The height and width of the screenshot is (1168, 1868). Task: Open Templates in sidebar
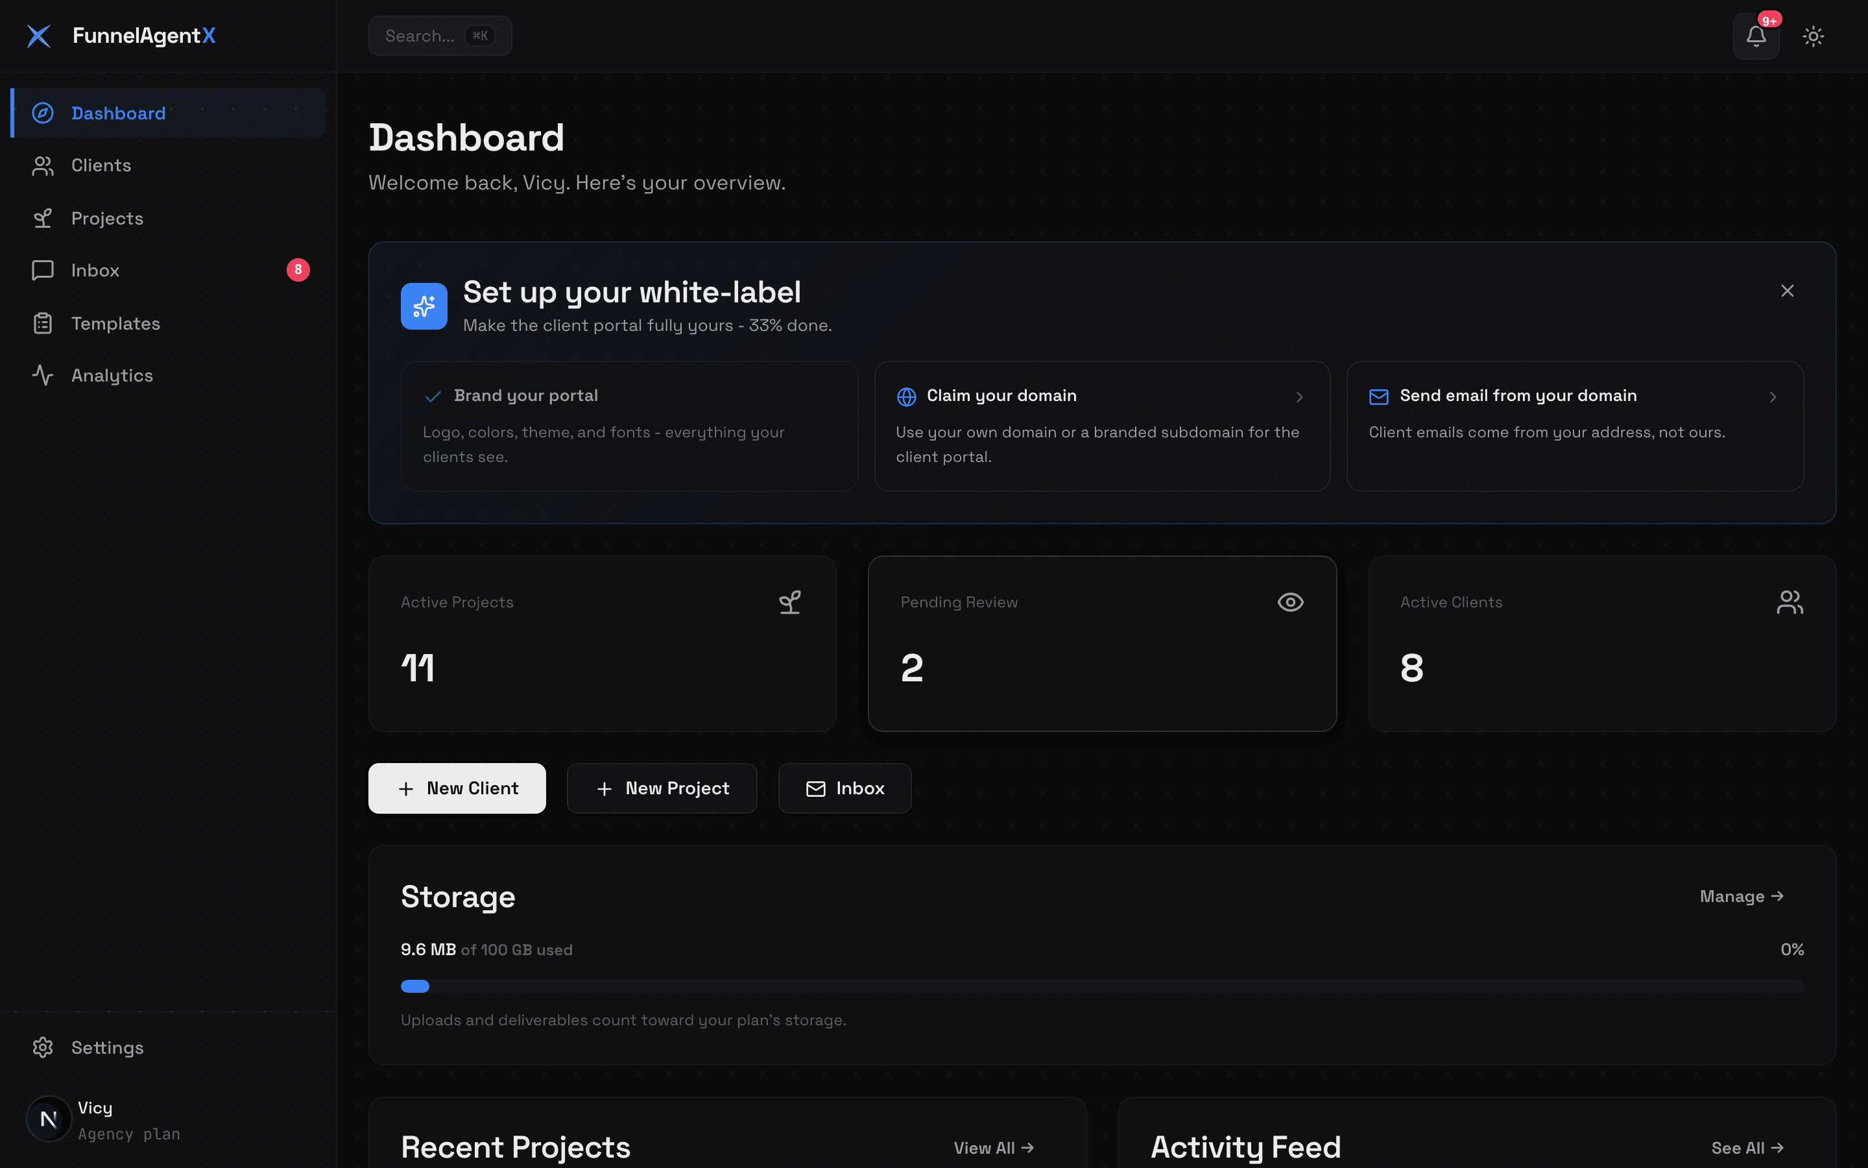click(168, 324)
